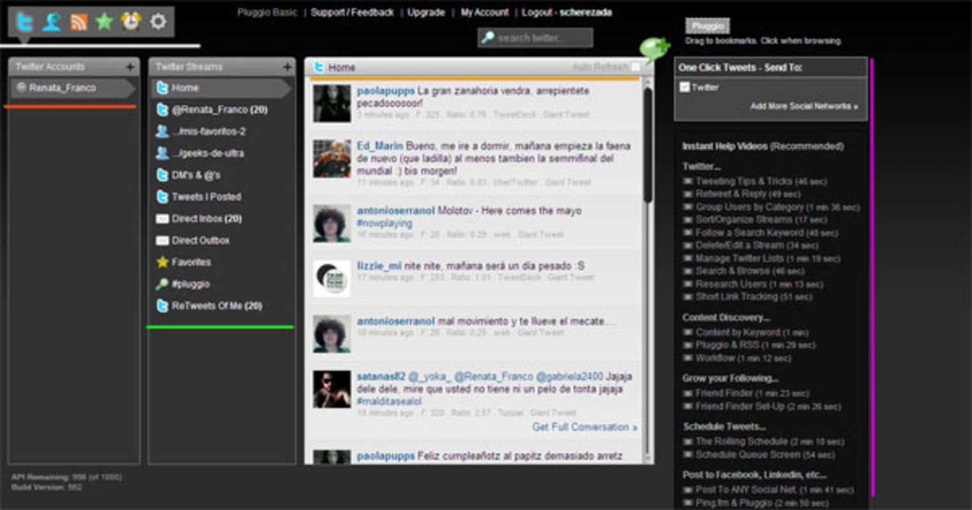Open the green star icon
The image size is (972, 510).
click(x=104, y=22)
